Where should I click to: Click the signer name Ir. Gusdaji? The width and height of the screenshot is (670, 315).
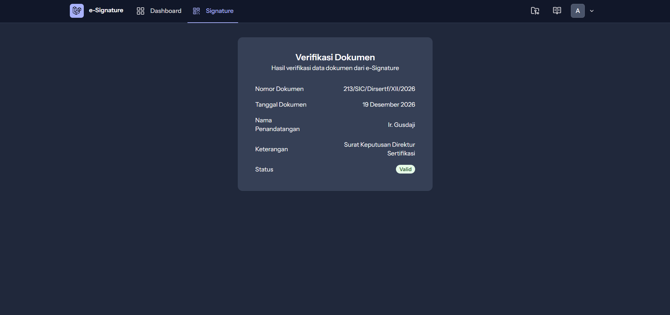click(401, 125)
